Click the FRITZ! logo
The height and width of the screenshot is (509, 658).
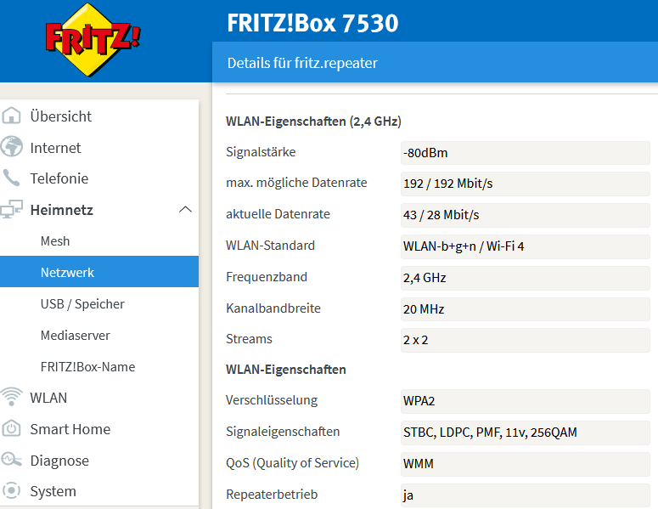click(93, 40)
